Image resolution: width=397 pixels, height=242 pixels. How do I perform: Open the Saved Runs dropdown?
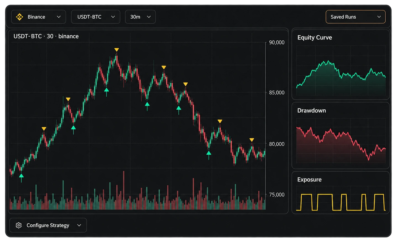(356, 17)
